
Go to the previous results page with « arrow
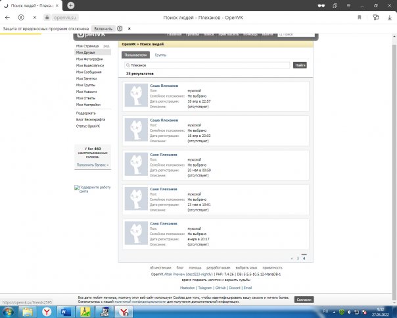(x=292, y=258)
